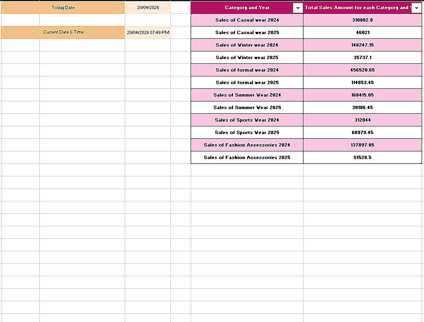
Task: Select the value 137897.05
Action: [x=363, y=145]
